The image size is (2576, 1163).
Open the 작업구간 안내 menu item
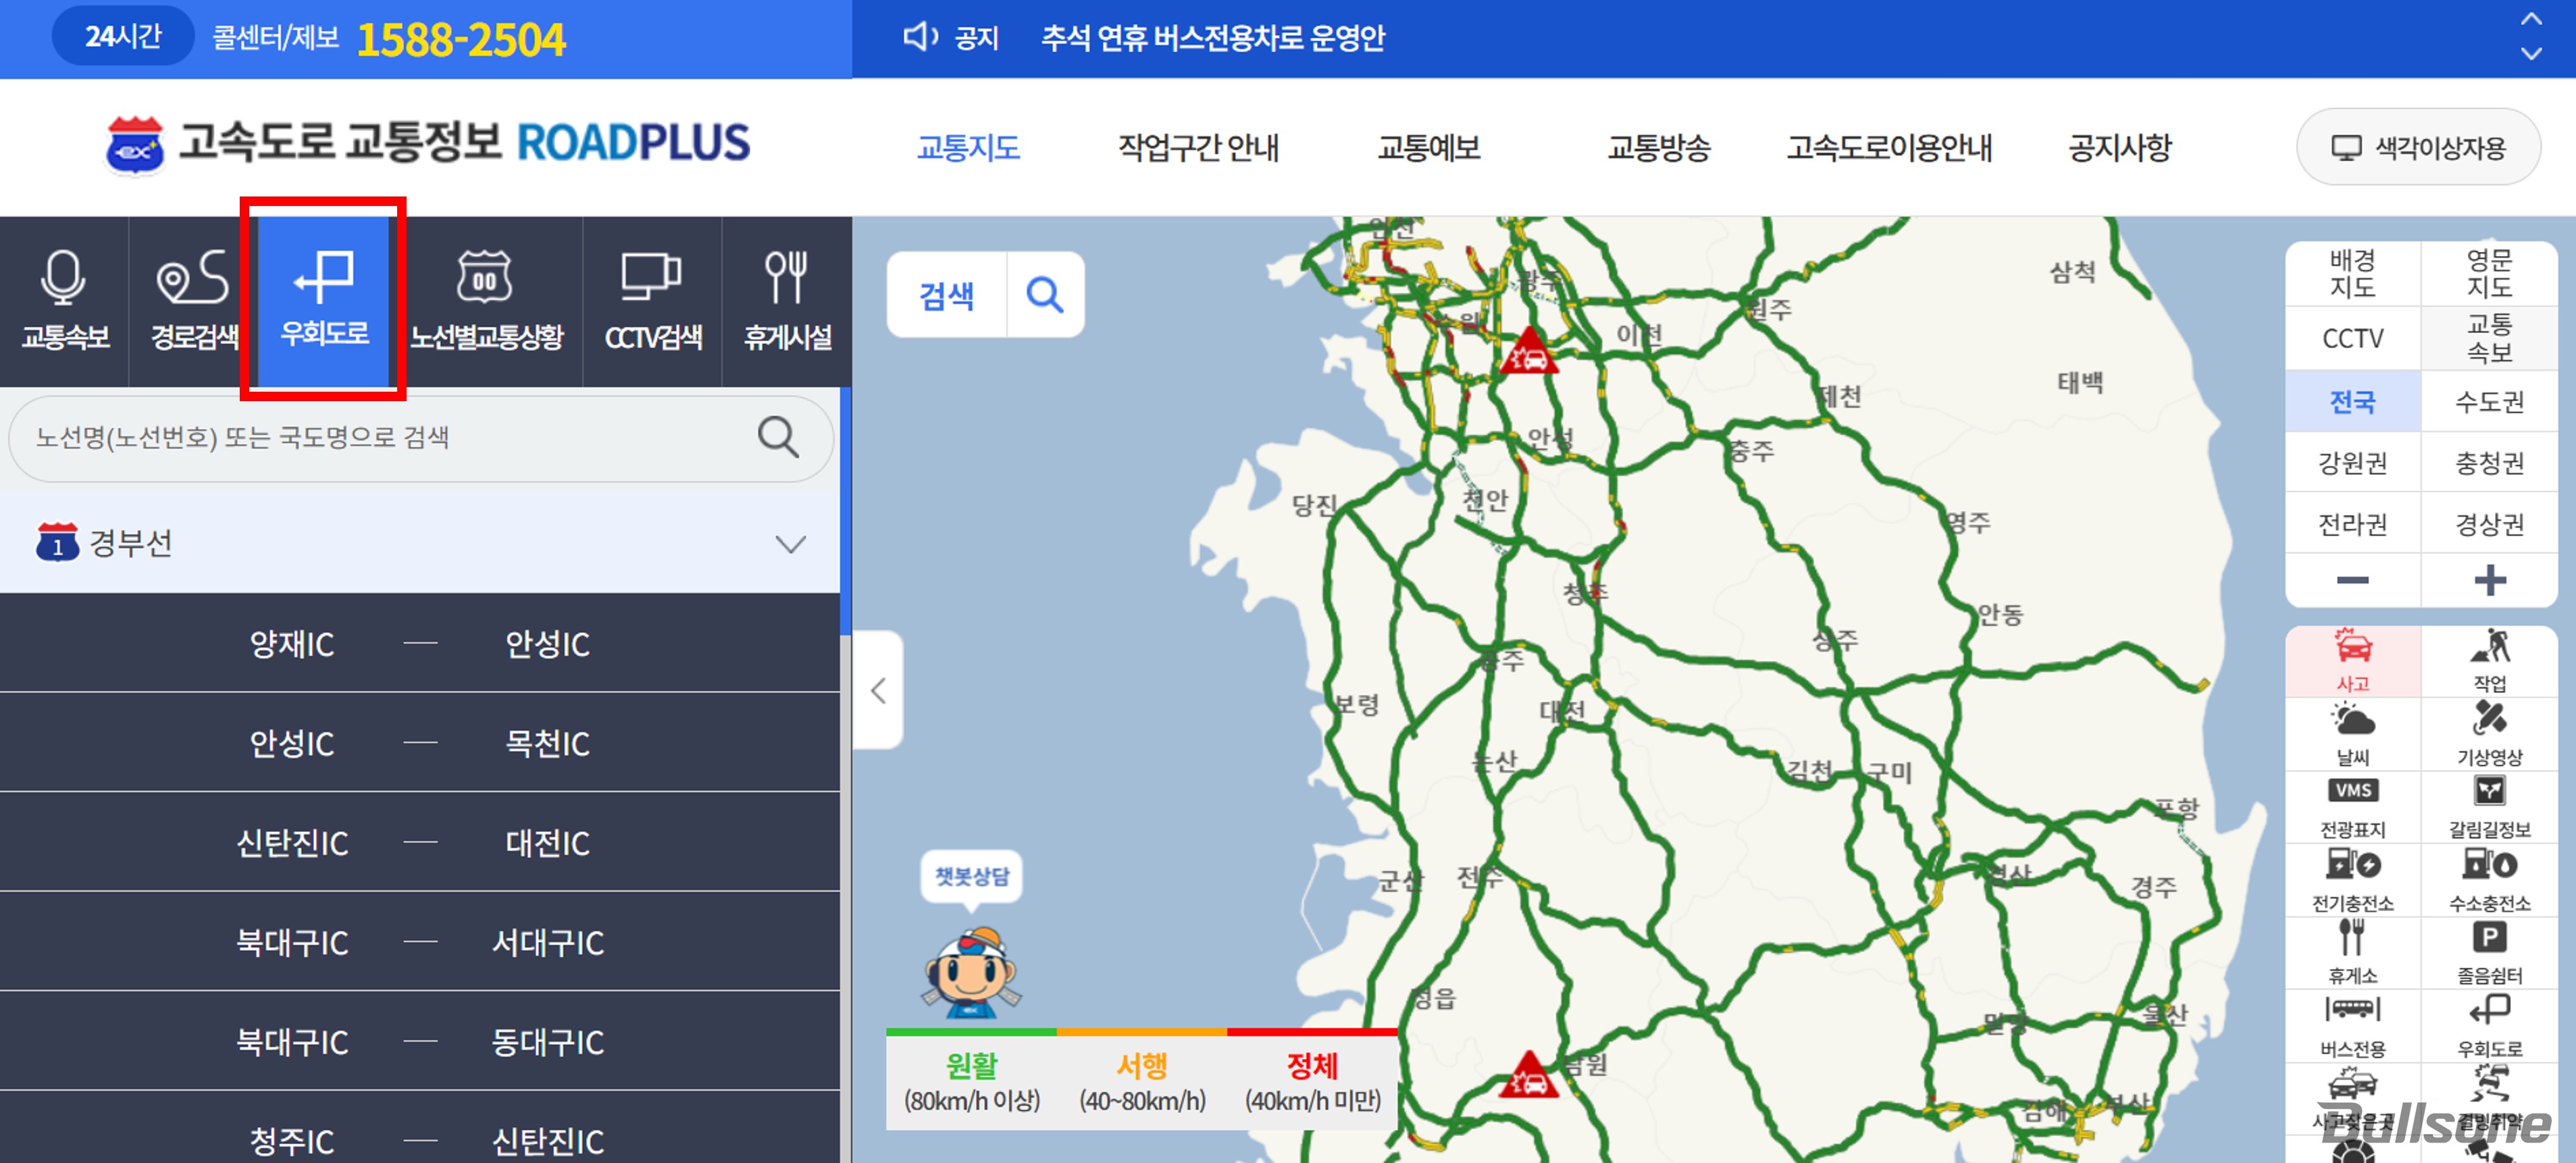click(x=1198, y=148)
